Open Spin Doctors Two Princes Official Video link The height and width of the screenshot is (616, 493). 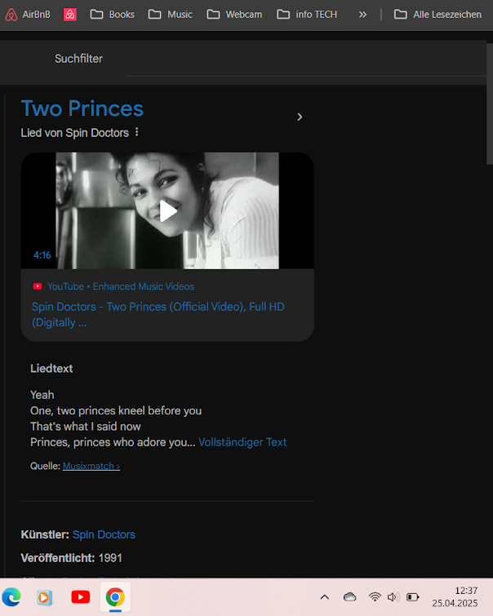158,314
